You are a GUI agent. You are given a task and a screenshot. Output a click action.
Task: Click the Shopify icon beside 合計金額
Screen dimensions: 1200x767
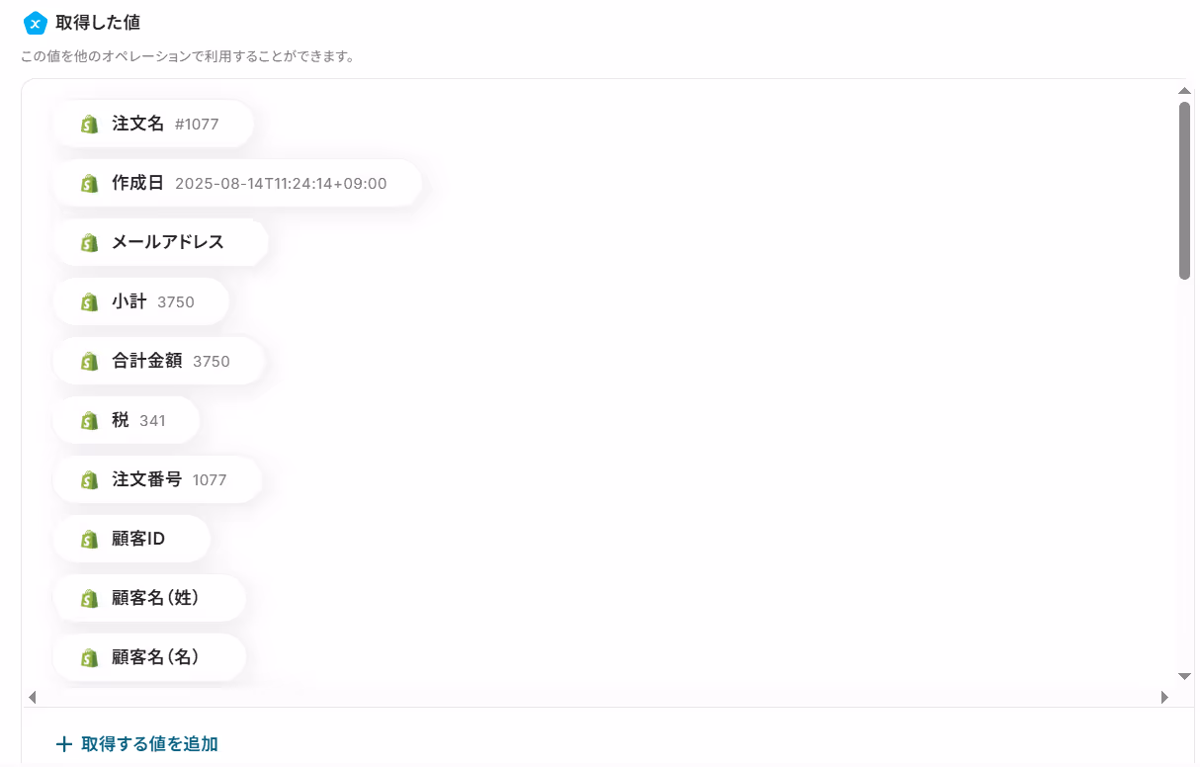coord(90,362)
